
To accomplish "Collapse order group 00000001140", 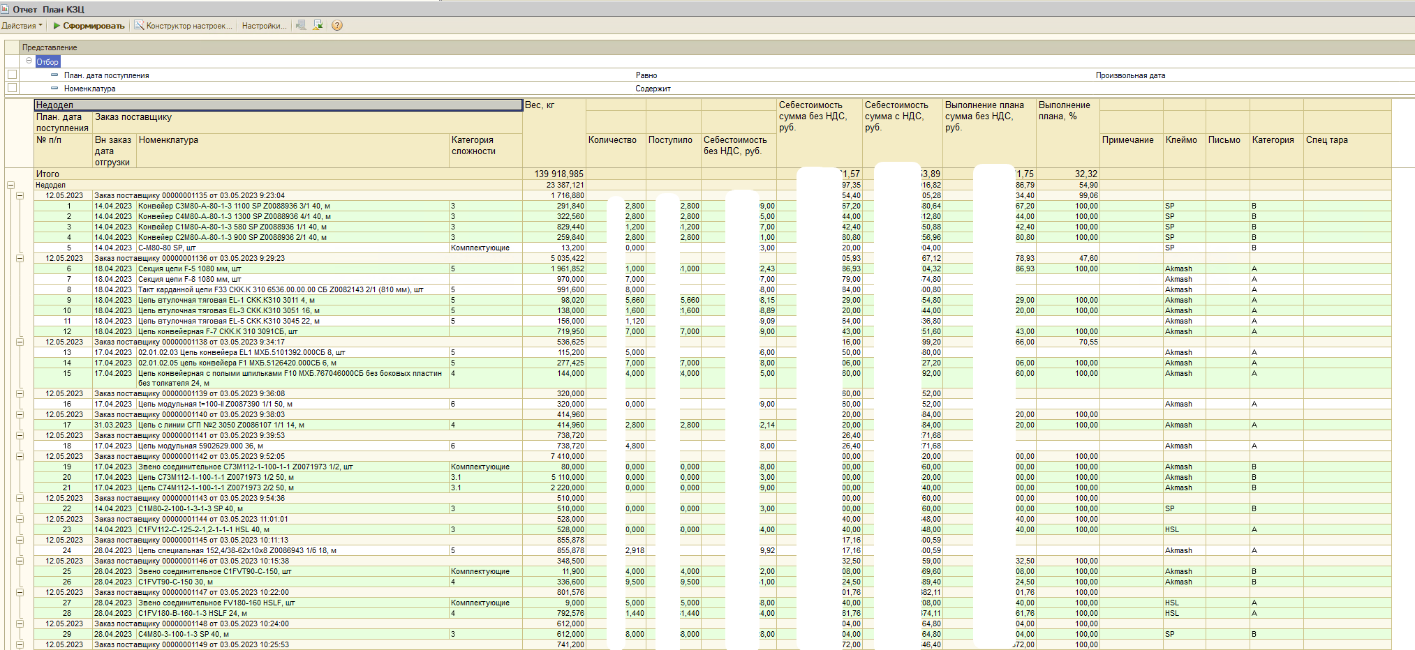I will 20,414.
